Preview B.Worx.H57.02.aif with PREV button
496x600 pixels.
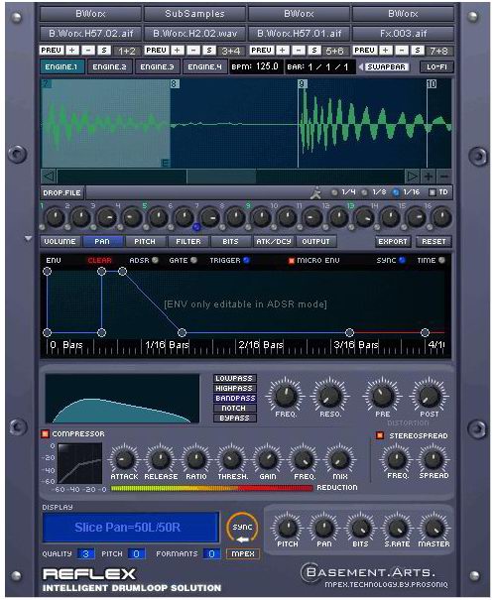pyautogui.click(x=52, y=51)
